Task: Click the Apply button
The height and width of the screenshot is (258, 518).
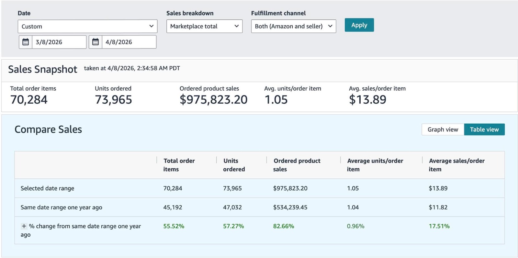Action: coord(359,25)
